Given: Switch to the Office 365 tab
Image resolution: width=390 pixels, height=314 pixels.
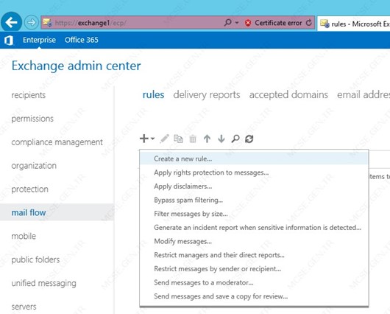Looking at the screenshot, I should point(82,40).
